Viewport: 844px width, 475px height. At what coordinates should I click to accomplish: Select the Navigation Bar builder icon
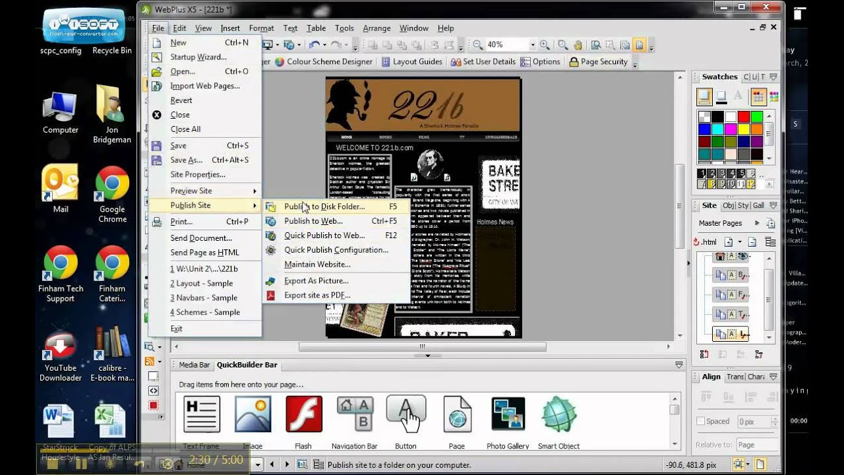(x=355, y=414)
